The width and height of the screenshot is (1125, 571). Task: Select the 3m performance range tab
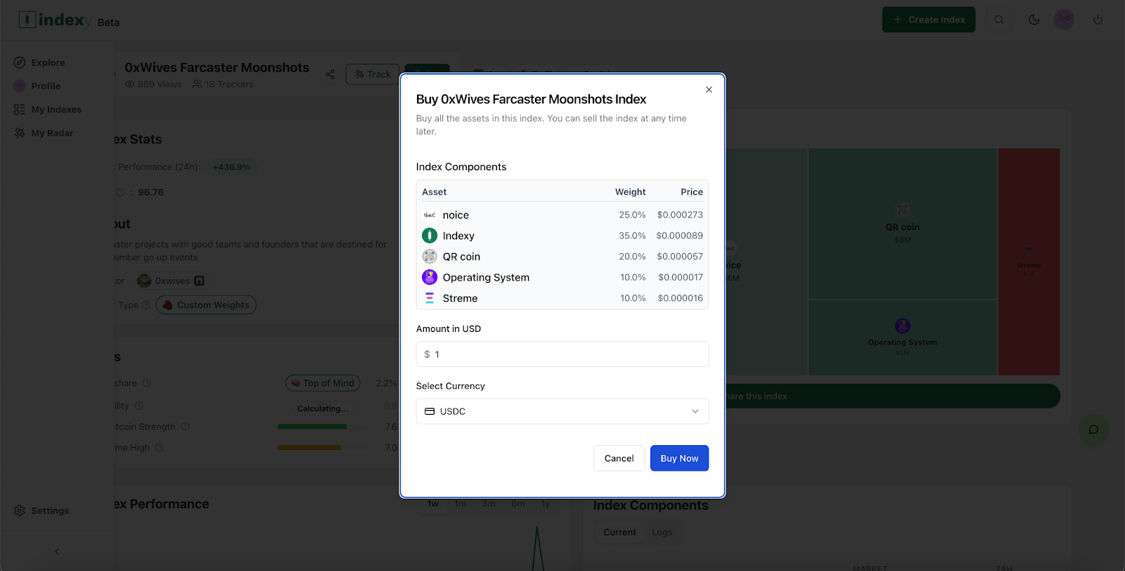click(x=489, y=503)
